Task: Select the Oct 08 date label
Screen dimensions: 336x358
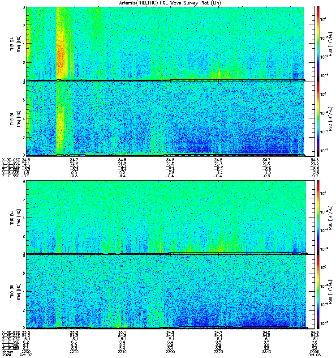Action: coord(314,355)
